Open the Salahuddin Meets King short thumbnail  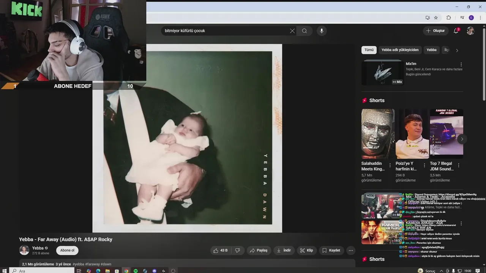[x=378, y=133]
